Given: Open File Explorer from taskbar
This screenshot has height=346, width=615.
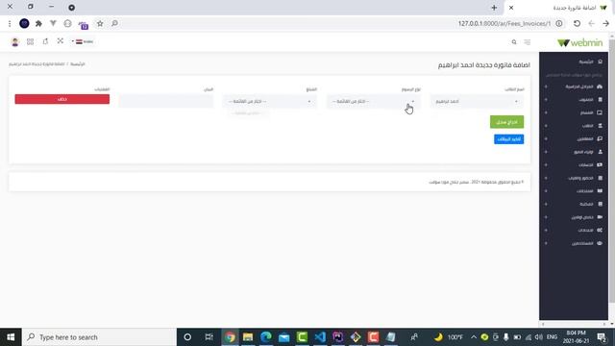Looking at the screenshot, I should (248, 337).
